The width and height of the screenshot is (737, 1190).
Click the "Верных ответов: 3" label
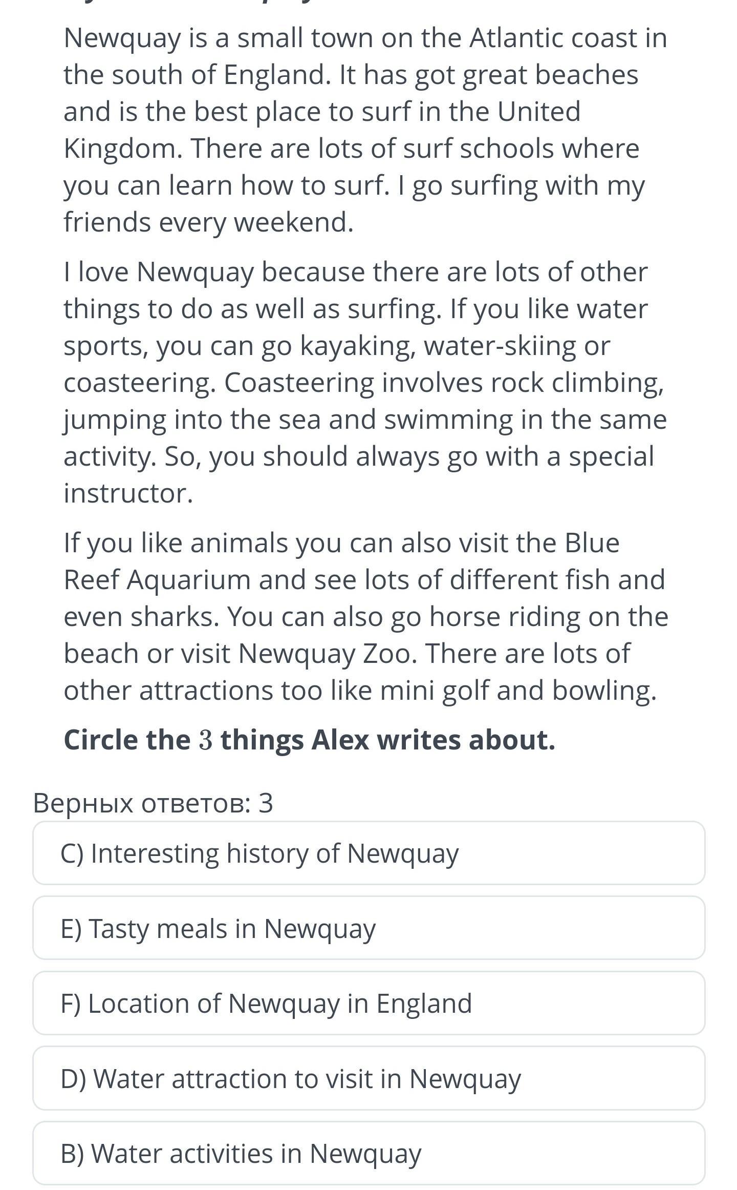coord(153,803)
